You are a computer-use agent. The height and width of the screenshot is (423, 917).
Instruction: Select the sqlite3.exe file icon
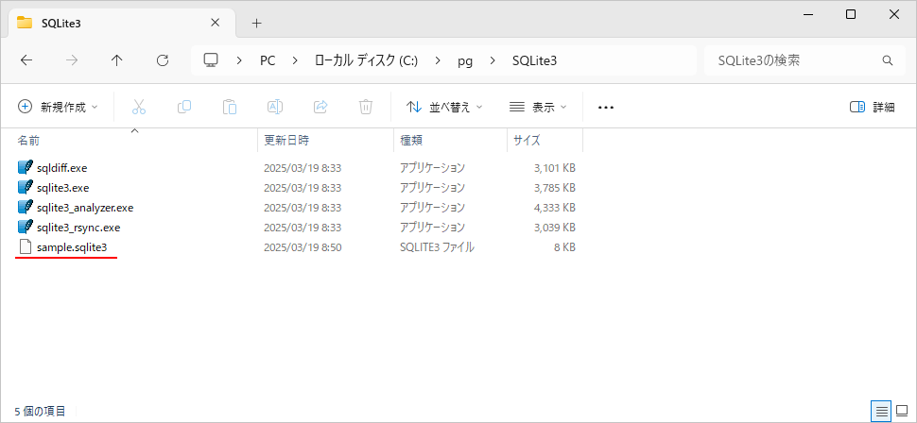pos(26,188)
